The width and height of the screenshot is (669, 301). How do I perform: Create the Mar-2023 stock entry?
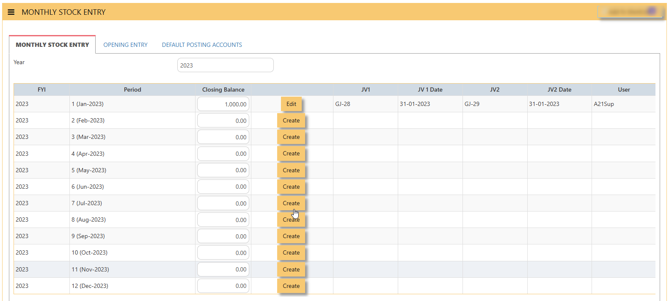(x=291, y=137)
